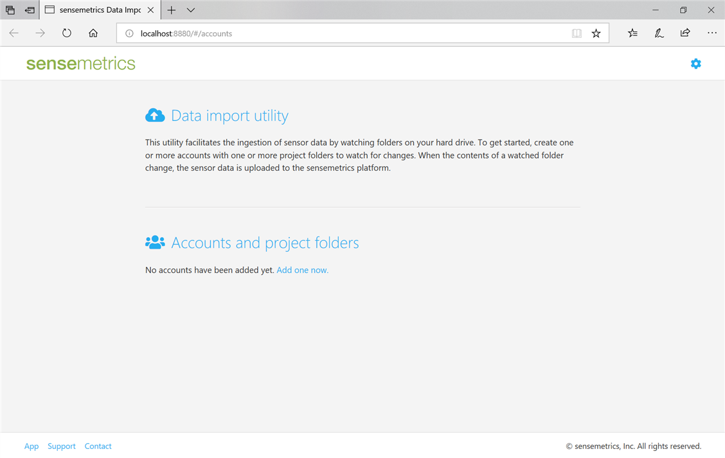Click the App footer link
The image size is (725, 458).
31,446
